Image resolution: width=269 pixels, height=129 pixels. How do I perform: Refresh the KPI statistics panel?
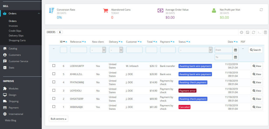[x=261, y=10]
